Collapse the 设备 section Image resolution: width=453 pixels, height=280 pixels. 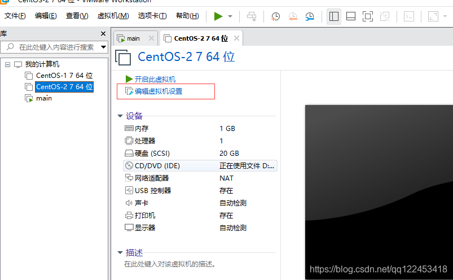pos(120,116)
